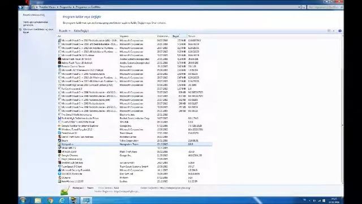This screenshot has height=204, width=362.
Task: Select the MTA:SA program icon
Action: click(x=59, y=151)
